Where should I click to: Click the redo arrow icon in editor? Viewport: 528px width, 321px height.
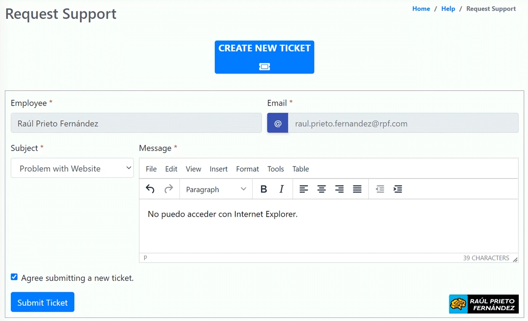tap(169, 189)
